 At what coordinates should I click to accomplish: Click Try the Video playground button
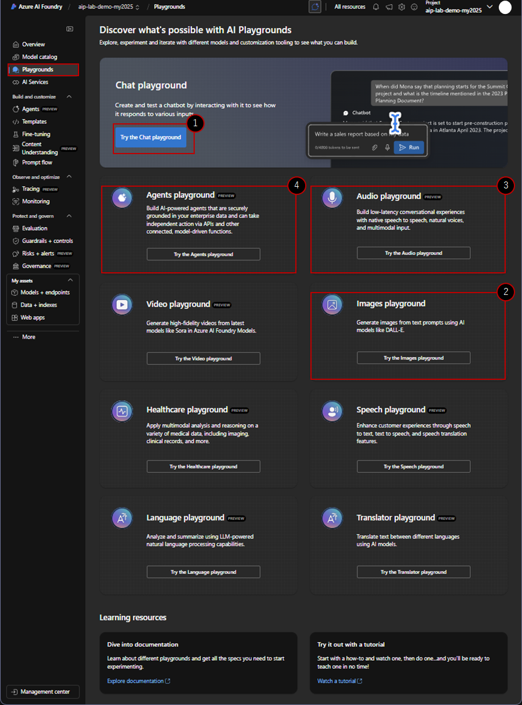click(x=203, y=358)
